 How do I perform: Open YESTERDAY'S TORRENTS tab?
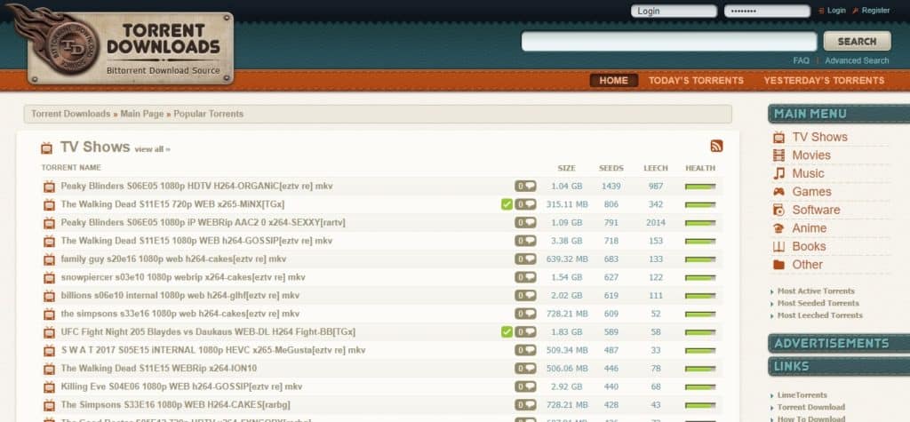click(x=824, y=81)
